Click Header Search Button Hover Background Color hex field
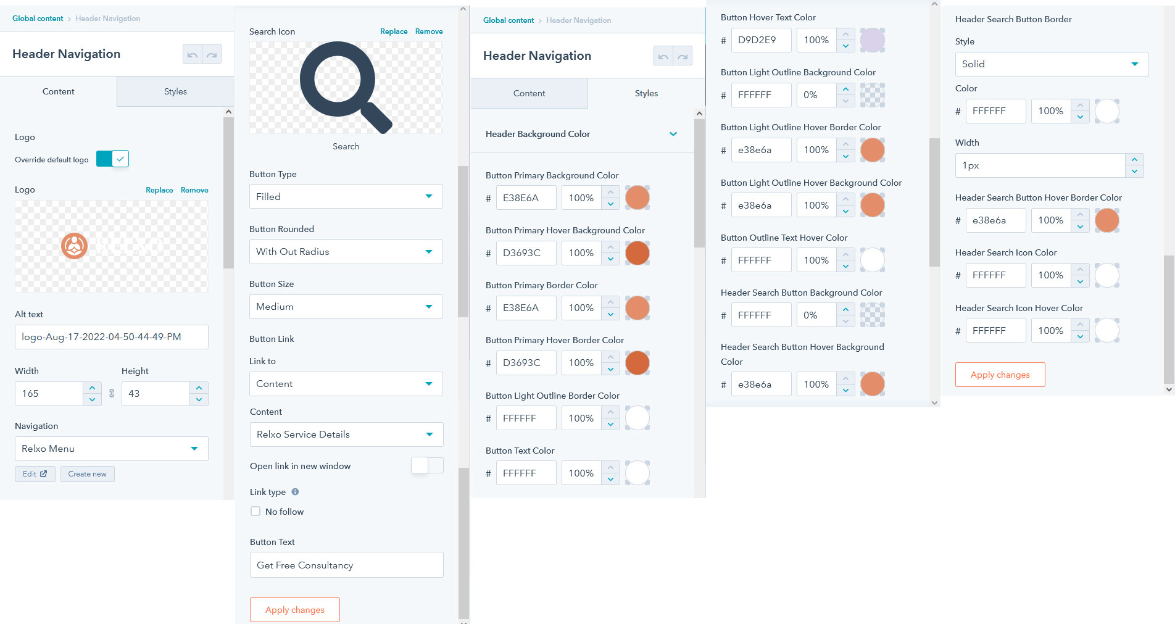This screenshot has height=624, width=1175. (761, 384)
